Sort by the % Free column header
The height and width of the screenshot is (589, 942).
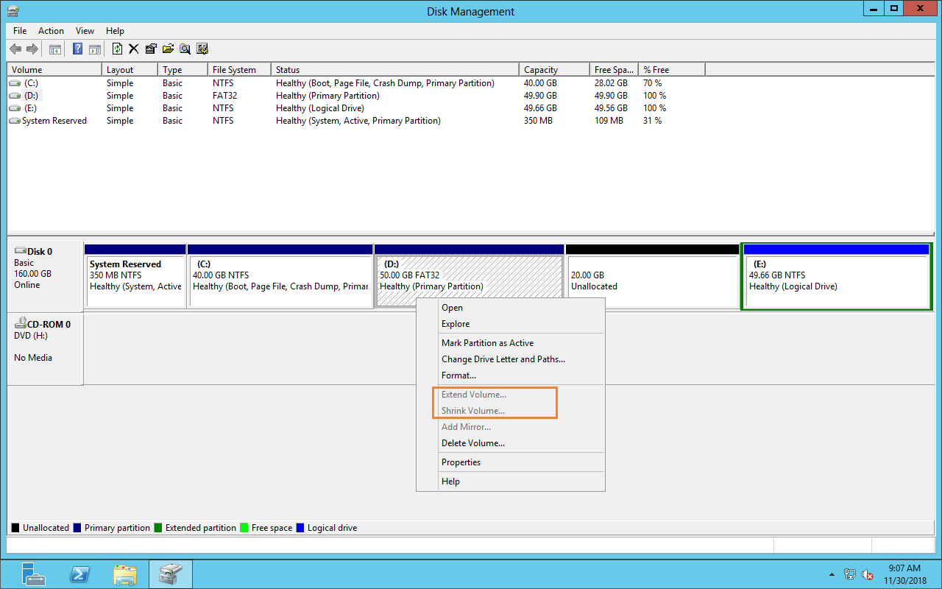(x=671, y=70)
